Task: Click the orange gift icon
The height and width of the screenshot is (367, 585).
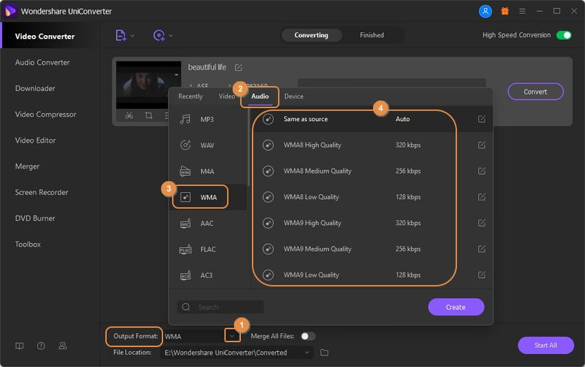Action: 504,11
